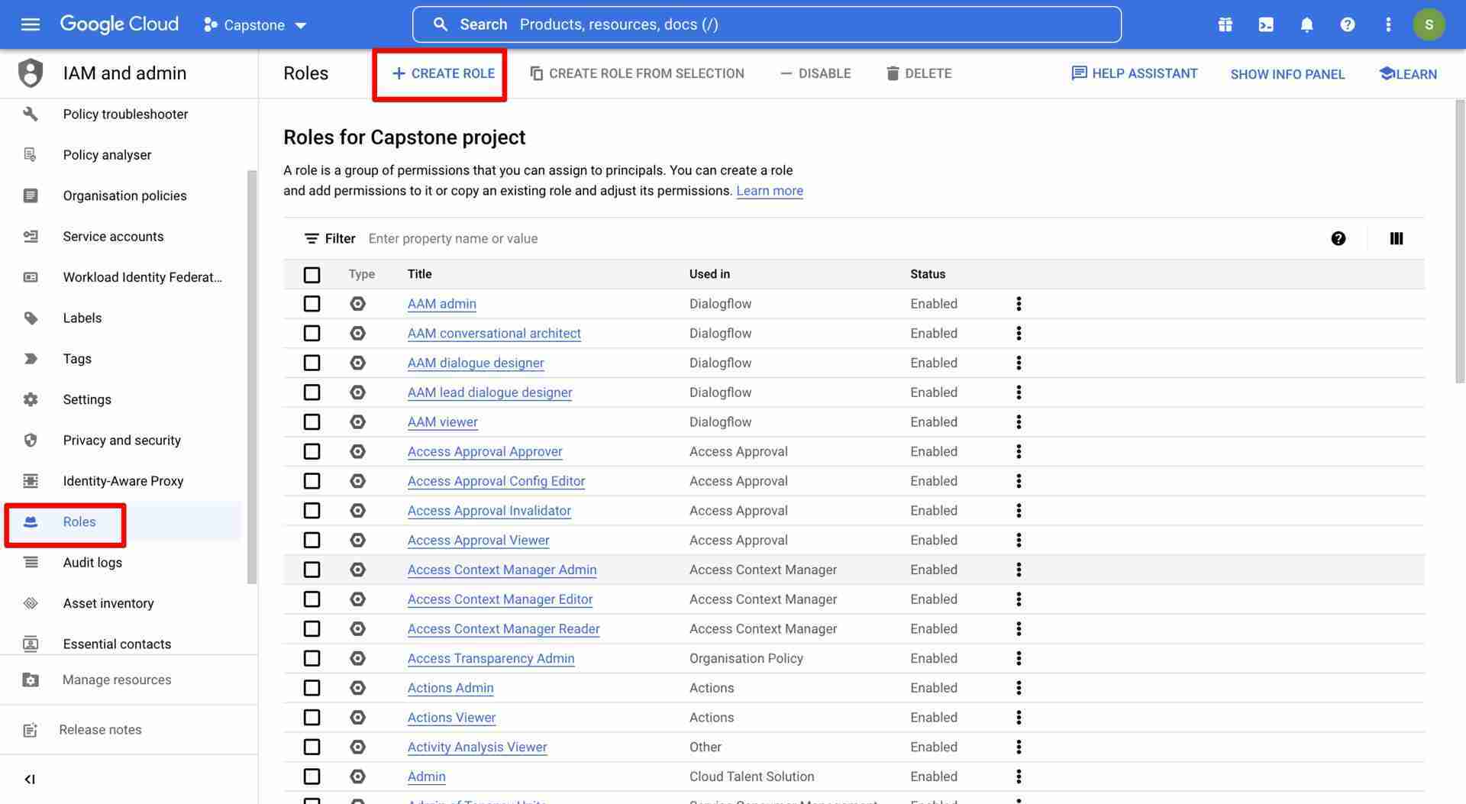Screen dimensions: 1466x804
Task: Open Access Approval Viewer actions menu
Action: coord(1019,541)
